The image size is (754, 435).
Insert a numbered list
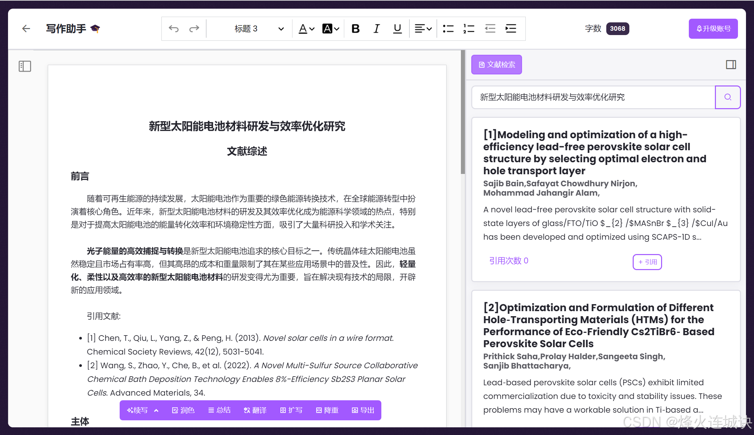(x=469, y=29)
